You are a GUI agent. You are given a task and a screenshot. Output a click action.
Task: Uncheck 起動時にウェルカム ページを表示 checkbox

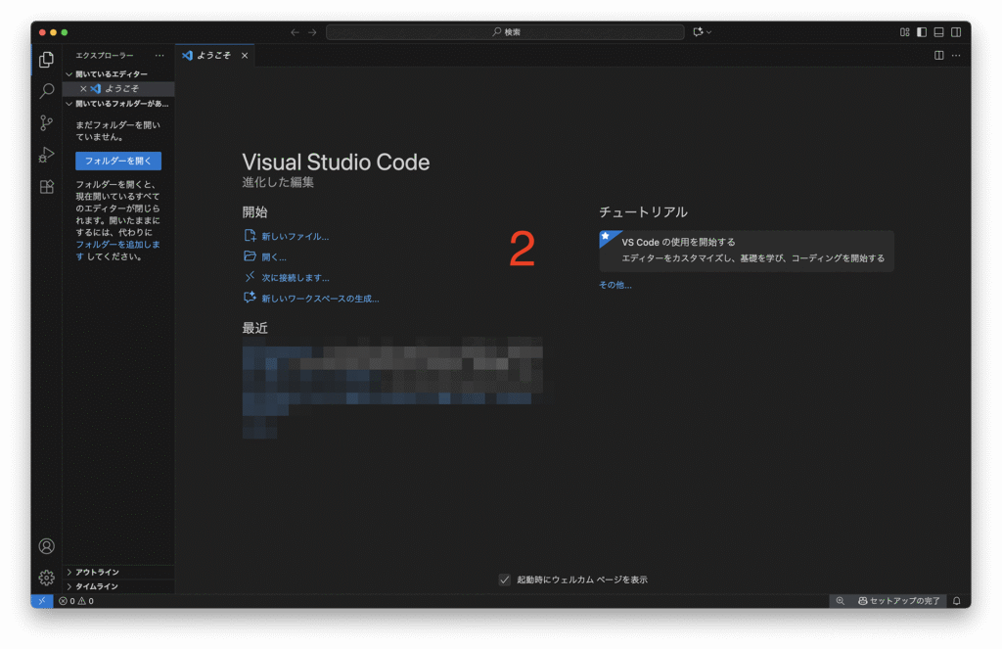tap(505, 579)
